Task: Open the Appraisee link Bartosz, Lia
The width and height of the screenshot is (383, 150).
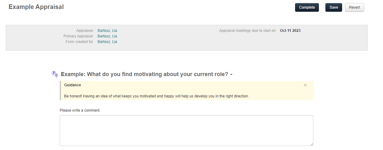Action: 107,31
